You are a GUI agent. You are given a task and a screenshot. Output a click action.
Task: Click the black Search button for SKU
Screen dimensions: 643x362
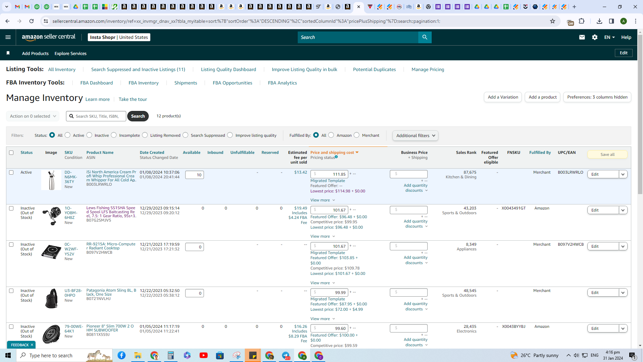click(138, 116)
